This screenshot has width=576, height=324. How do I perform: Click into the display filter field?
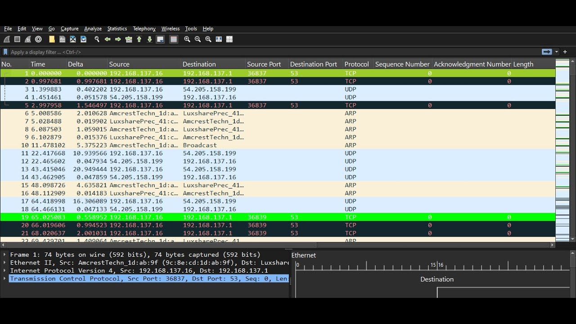tap(274, 52)
